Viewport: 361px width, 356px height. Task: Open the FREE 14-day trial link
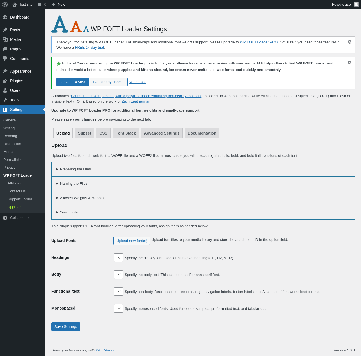point(89,48)
